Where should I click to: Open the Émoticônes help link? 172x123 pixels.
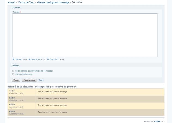click(54, 59)
